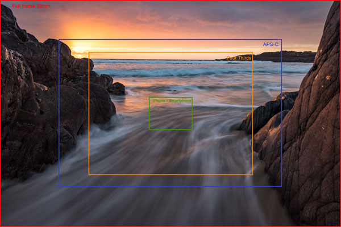Click the orange "Four Thirds" label
341x227 pixels.
tap(239, 58)
